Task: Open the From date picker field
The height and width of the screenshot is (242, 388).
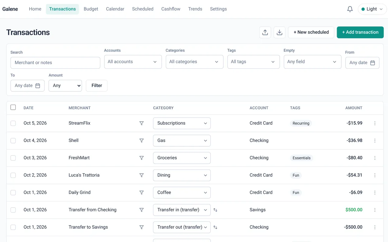Action: tap(362, 63)
